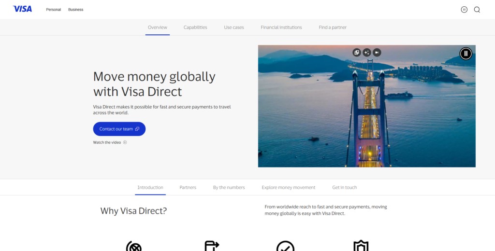Go to the Use cases tab

(x=234, y=28)
